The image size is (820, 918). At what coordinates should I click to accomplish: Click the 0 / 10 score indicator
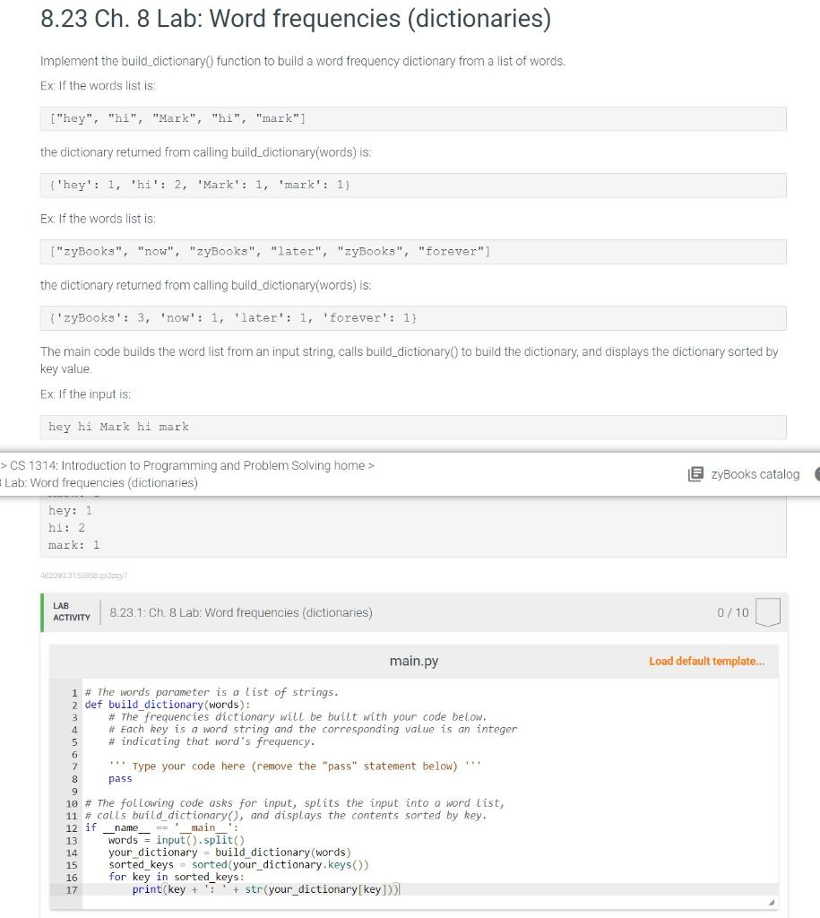pyautogui.click(x=733, y=612)
